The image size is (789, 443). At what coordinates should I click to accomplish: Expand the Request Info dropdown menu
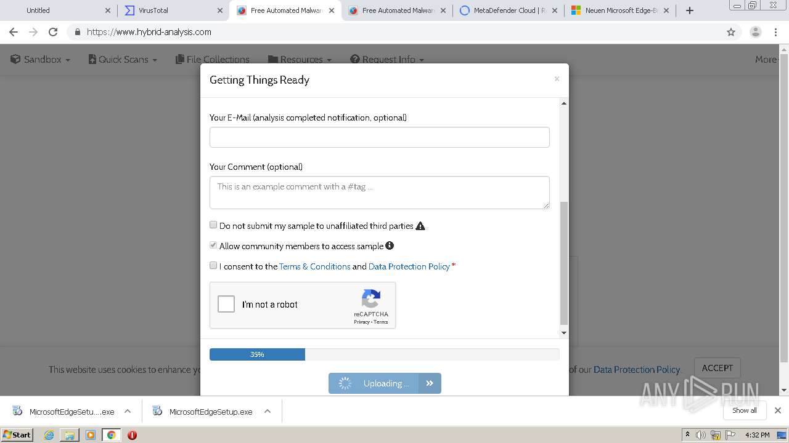[x=387, y=60]
